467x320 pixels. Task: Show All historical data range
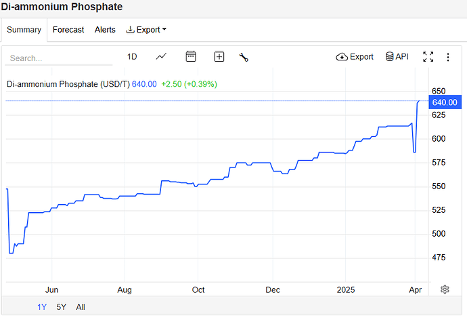click(81, 307)
